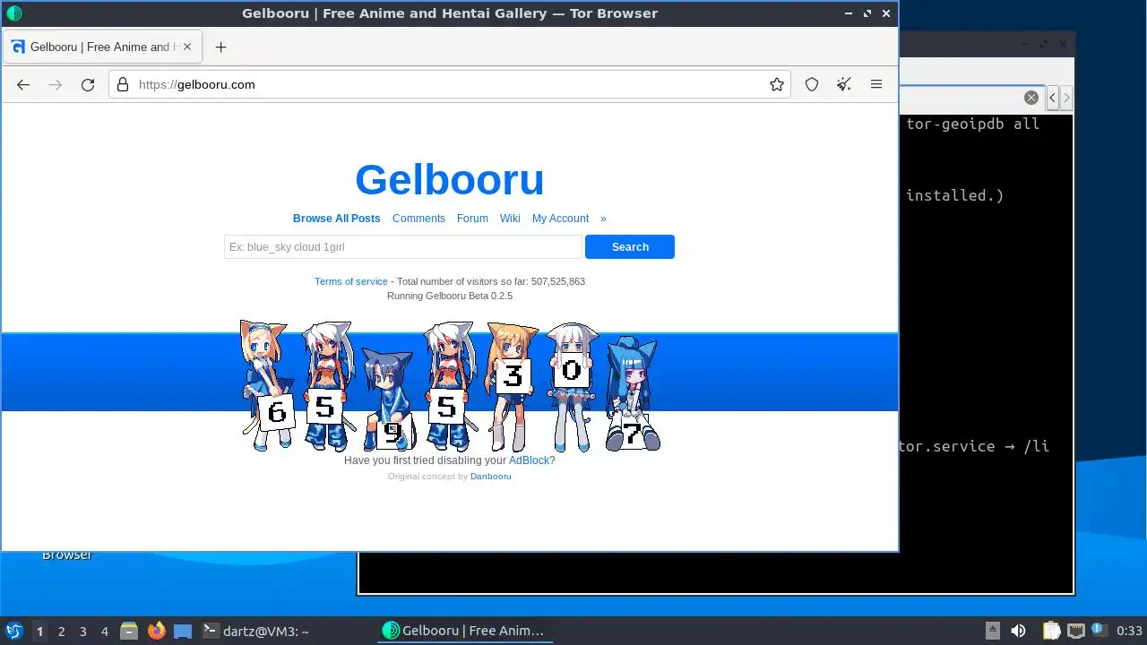Screen dimensions: 1147x645
Task: Open the Tor Browser hamburger menu
Action: [x=876, y=84]
